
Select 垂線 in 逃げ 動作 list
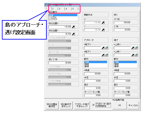[x=125, y=66]
